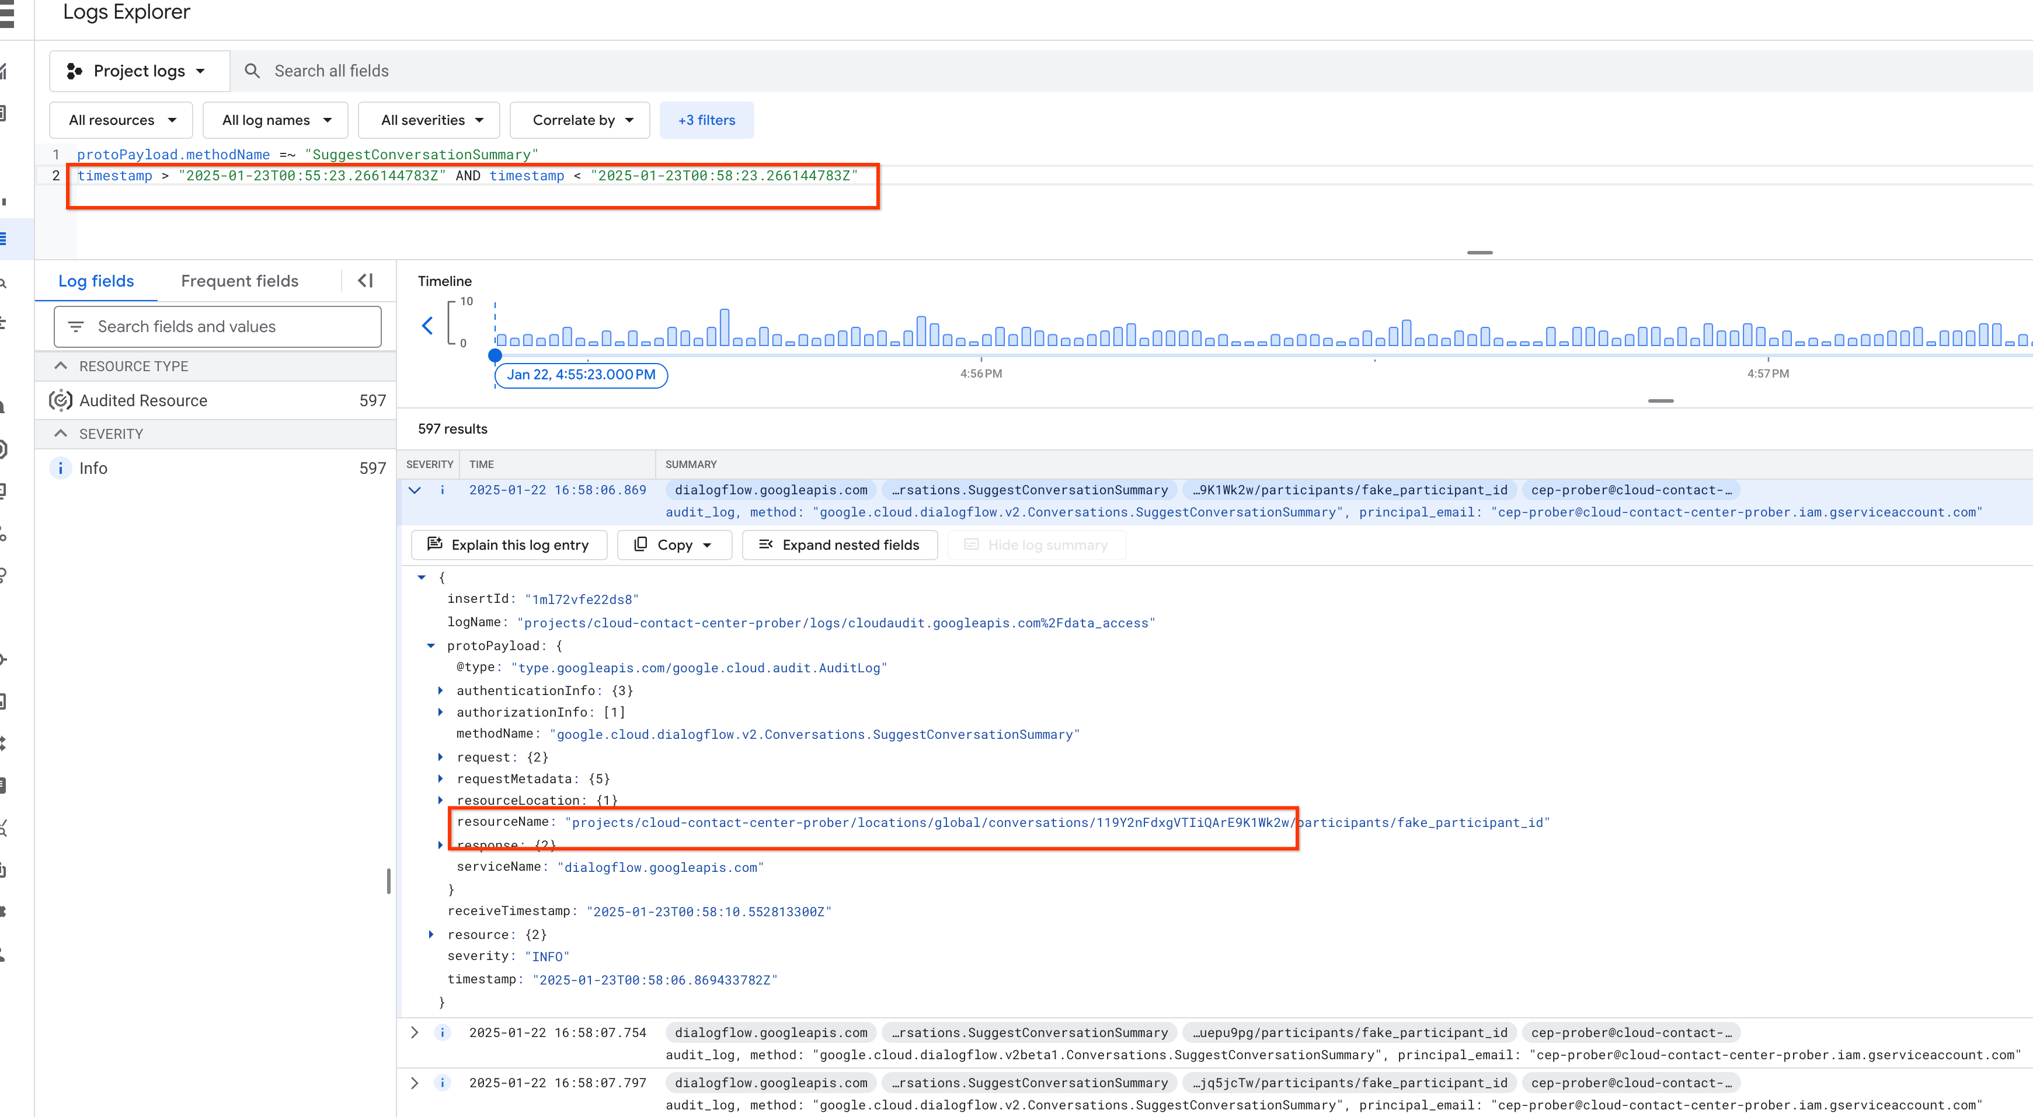Click Explain this log entry button
The height and width of the screenshot is (1117, 2033).
click(x=509, y=545)
